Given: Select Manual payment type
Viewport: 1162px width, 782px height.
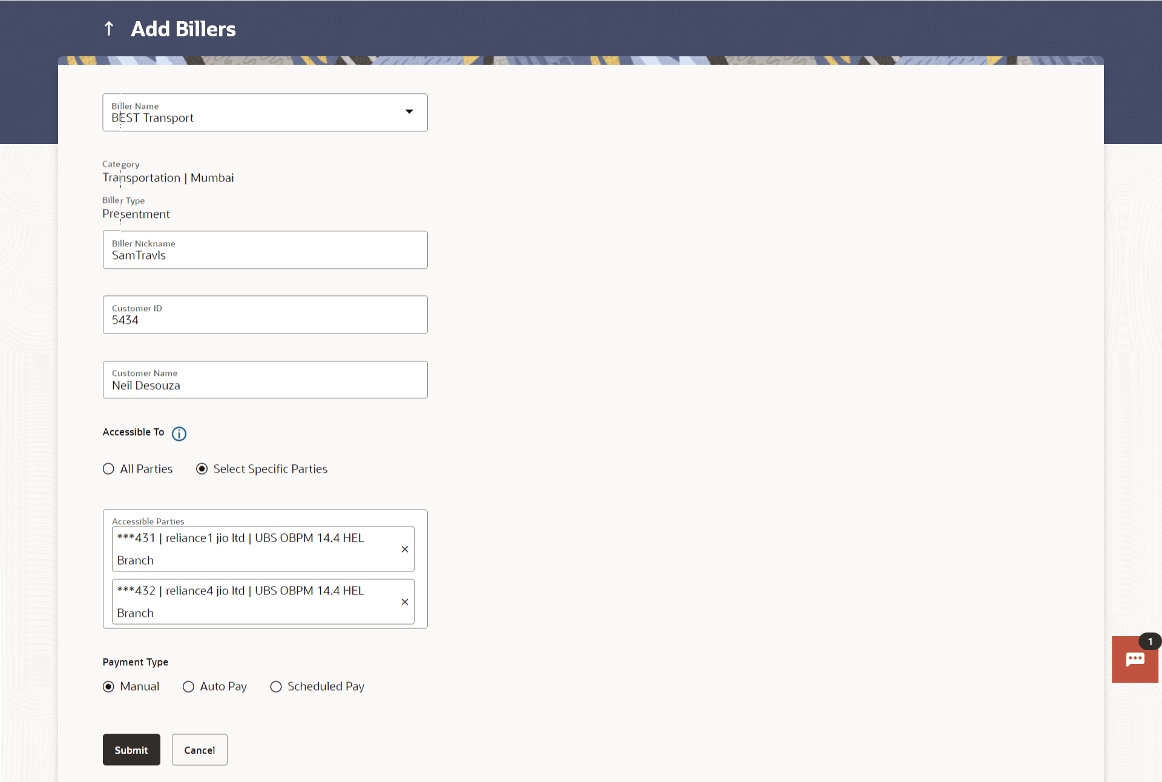Looking at the screenshot, I should [x=108, y=686].
